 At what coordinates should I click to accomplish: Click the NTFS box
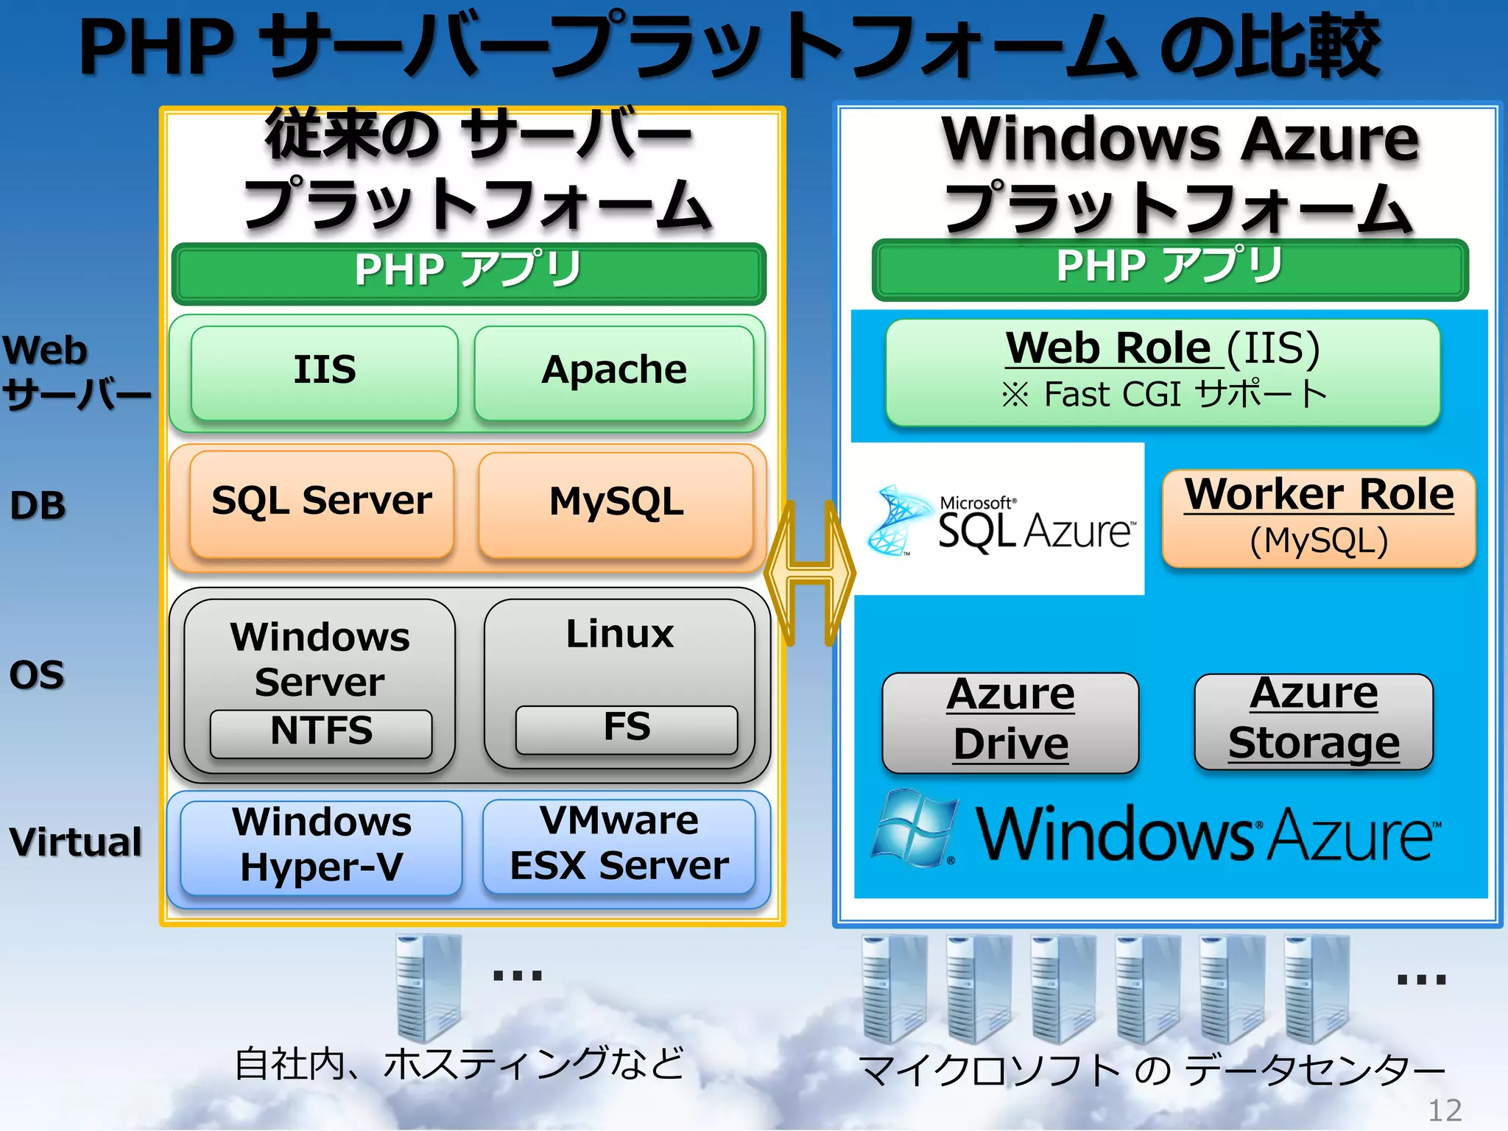pos(321,734)
